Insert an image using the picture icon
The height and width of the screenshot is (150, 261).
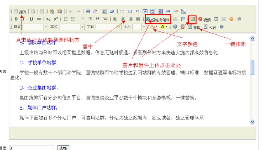click(192, 19)
